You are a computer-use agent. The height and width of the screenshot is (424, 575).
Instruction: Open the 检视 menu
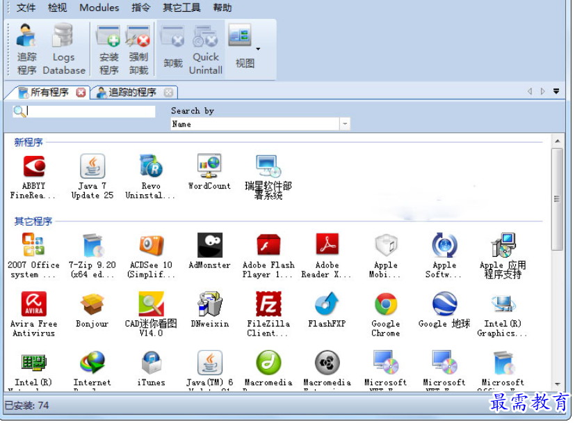(x=57, y=8)
